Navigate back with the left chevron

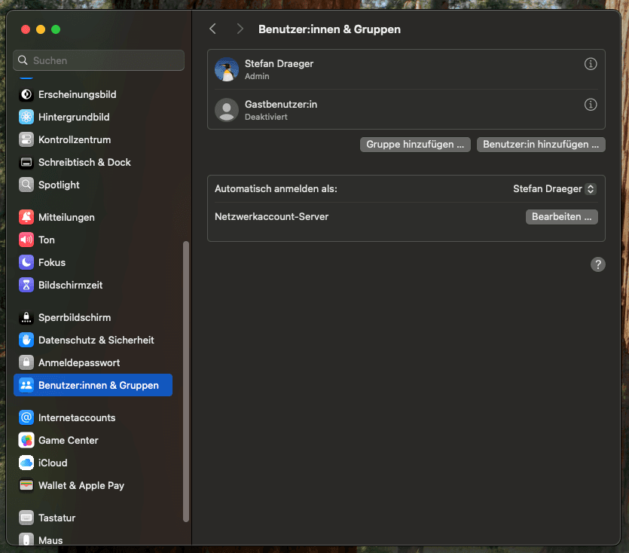tap(212, 28)
